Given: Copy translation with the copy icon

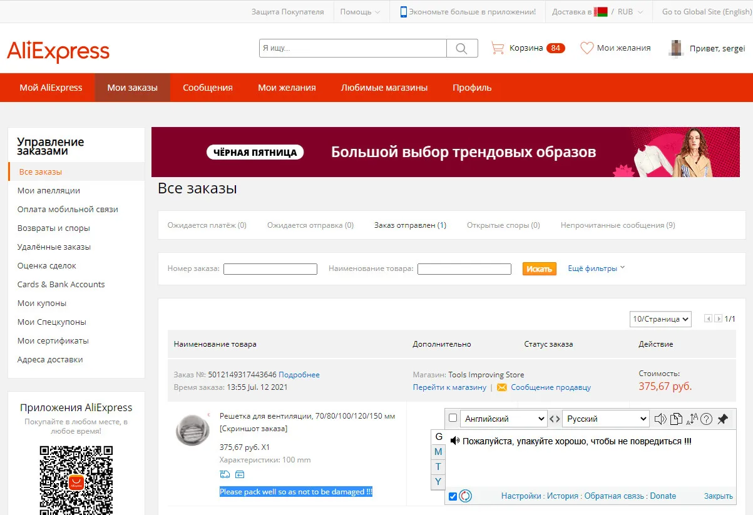Looking at the screenshot, I should pyautogui.click(x=676, y=419).
